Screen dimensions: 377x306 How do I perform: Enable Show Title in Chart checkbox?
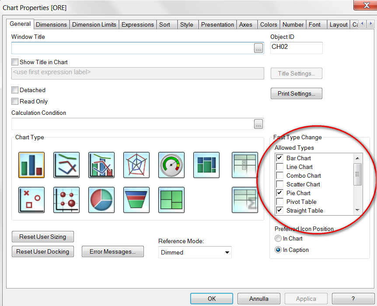[x=15, y=62]
